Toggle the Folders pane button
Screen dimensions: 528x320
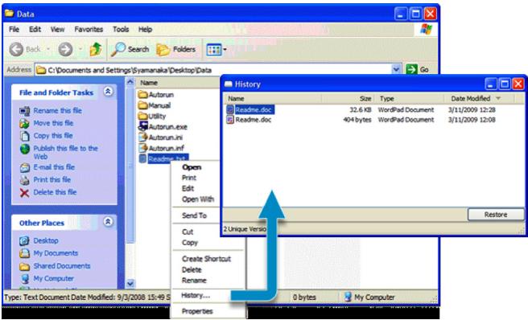click(x=176, y=50)
